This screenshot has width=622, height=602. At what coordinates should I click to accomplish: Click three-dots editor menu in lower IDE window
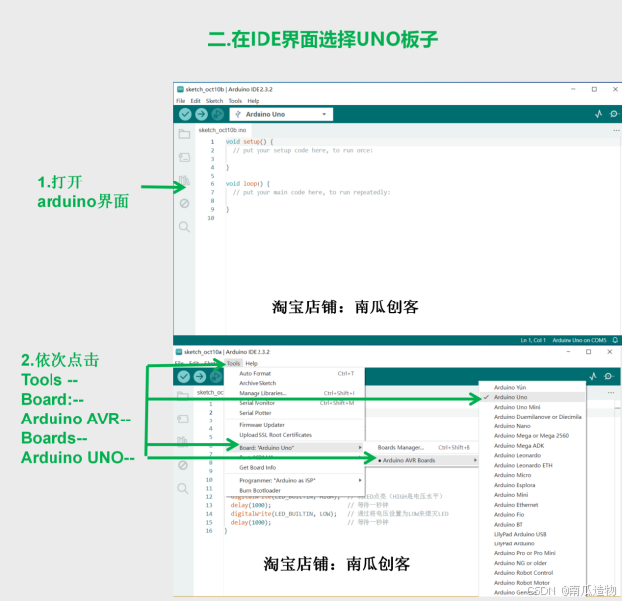tap(611, 393)
